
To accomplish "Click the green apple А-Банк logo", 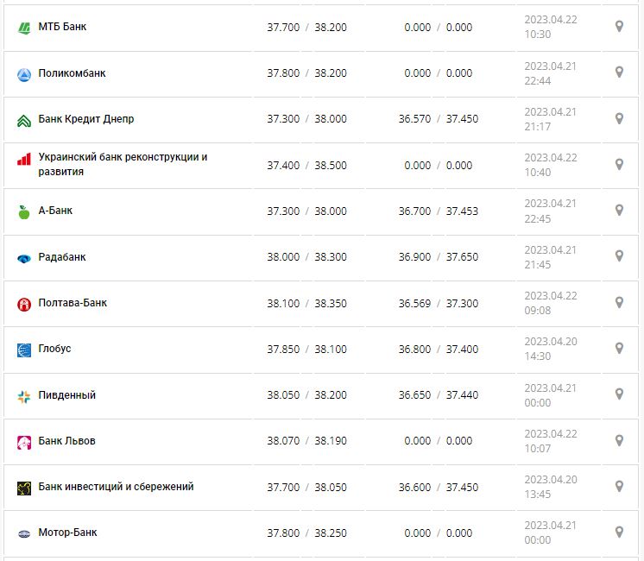I will [x=24, y=211].
